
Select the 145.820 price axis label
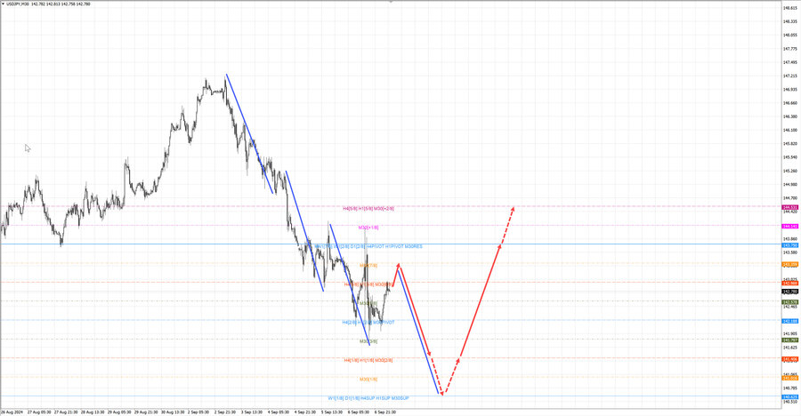point(790,144)
